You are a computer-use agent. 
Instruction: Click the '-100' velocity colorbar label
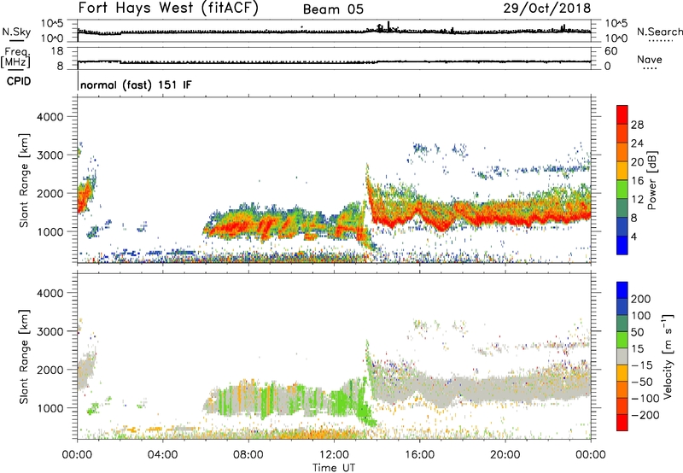(645, 399)
